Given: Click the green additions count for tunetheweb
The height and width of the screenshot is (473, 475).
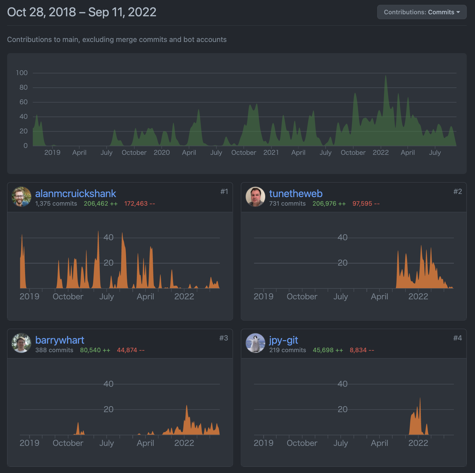Looking at the screenshot, I should click(x=329, y=203).
